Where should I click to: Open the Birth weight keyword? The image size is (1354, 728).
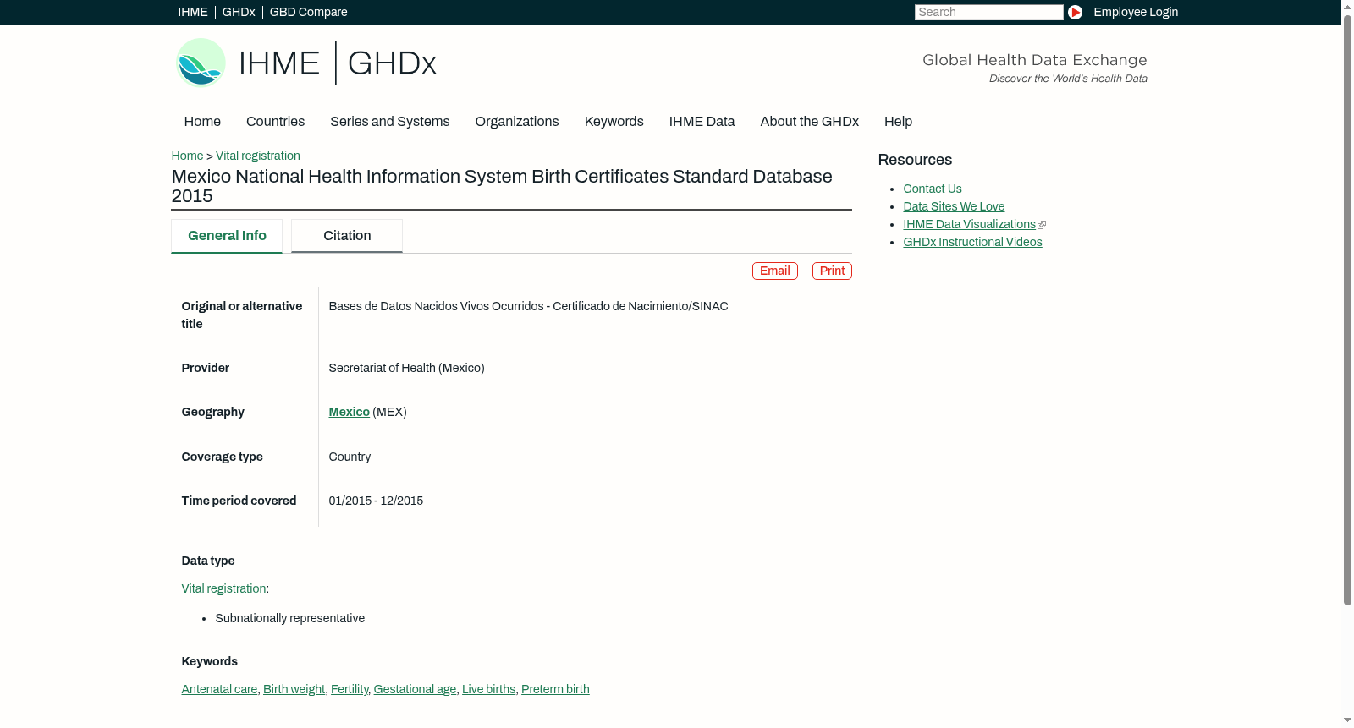click(x=294, y=689)
